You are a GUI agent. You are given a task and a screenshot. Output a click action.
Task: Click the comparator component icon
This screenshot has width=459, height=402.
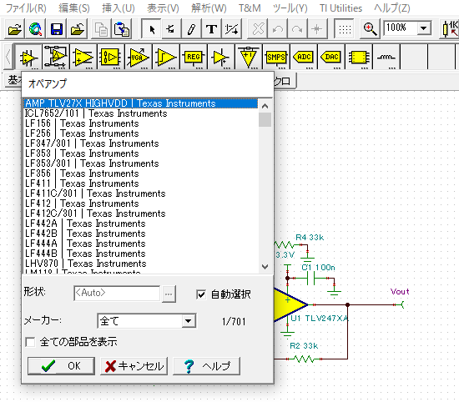coord(166,57)
